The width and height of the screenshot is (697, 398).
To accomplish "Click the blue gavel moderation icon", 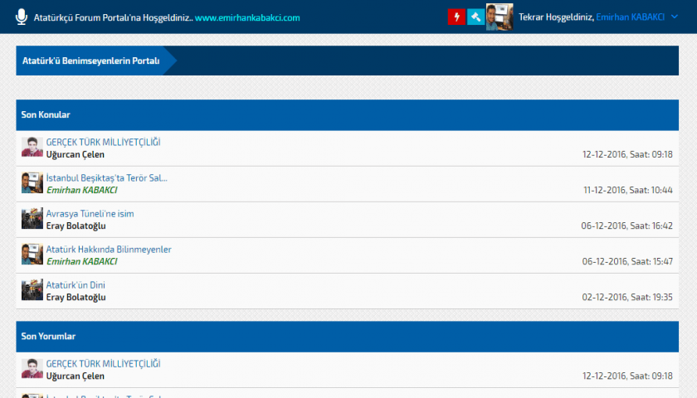I will click(x=475, y=17).
